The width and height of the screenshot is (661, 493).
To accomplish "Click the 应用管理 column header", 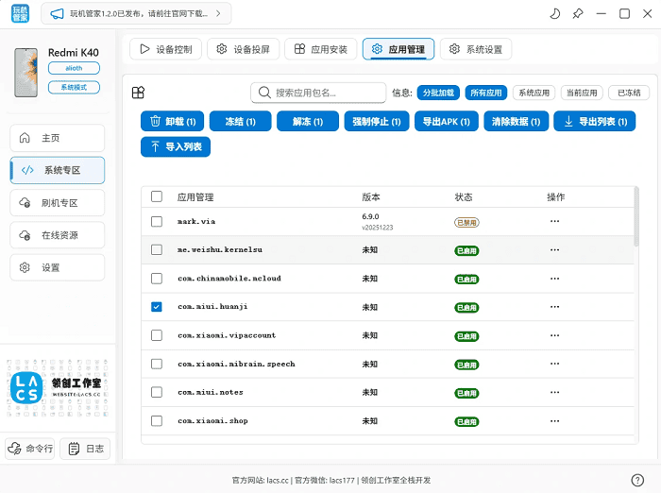I will [195, 197].
